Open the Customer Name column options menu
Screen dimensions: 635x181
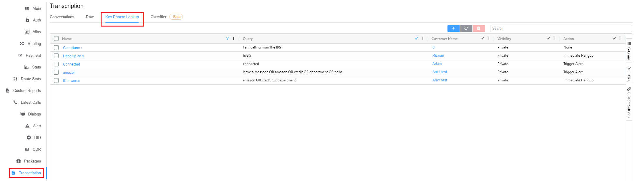tap(488, 38)
